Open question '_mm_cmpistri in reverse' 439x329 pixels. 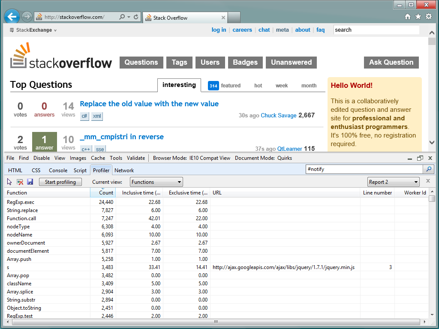[x=122, y=137]
